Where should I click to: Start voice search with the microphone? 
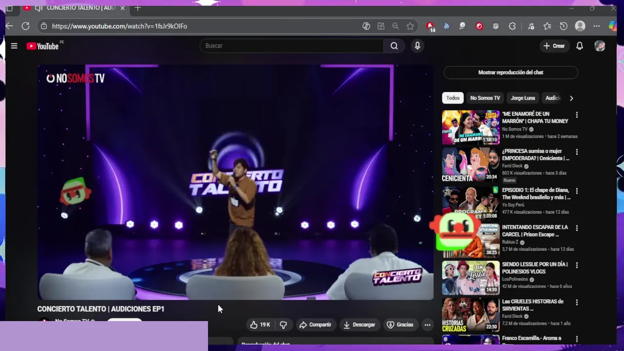coord(417,46)
